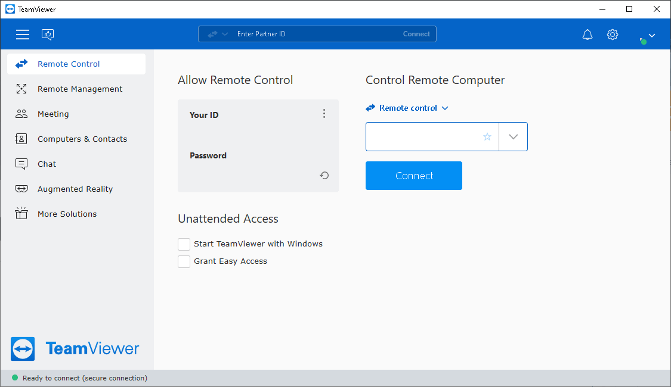671x387 pixels.
Task: Click the Your ID label
Action: click(x=204, y=115)
